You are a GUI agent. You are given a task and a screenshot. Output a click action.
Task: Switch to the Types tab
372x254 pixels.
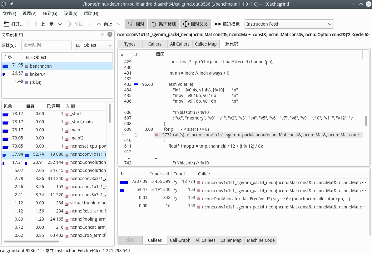click(x=130, y=44)
